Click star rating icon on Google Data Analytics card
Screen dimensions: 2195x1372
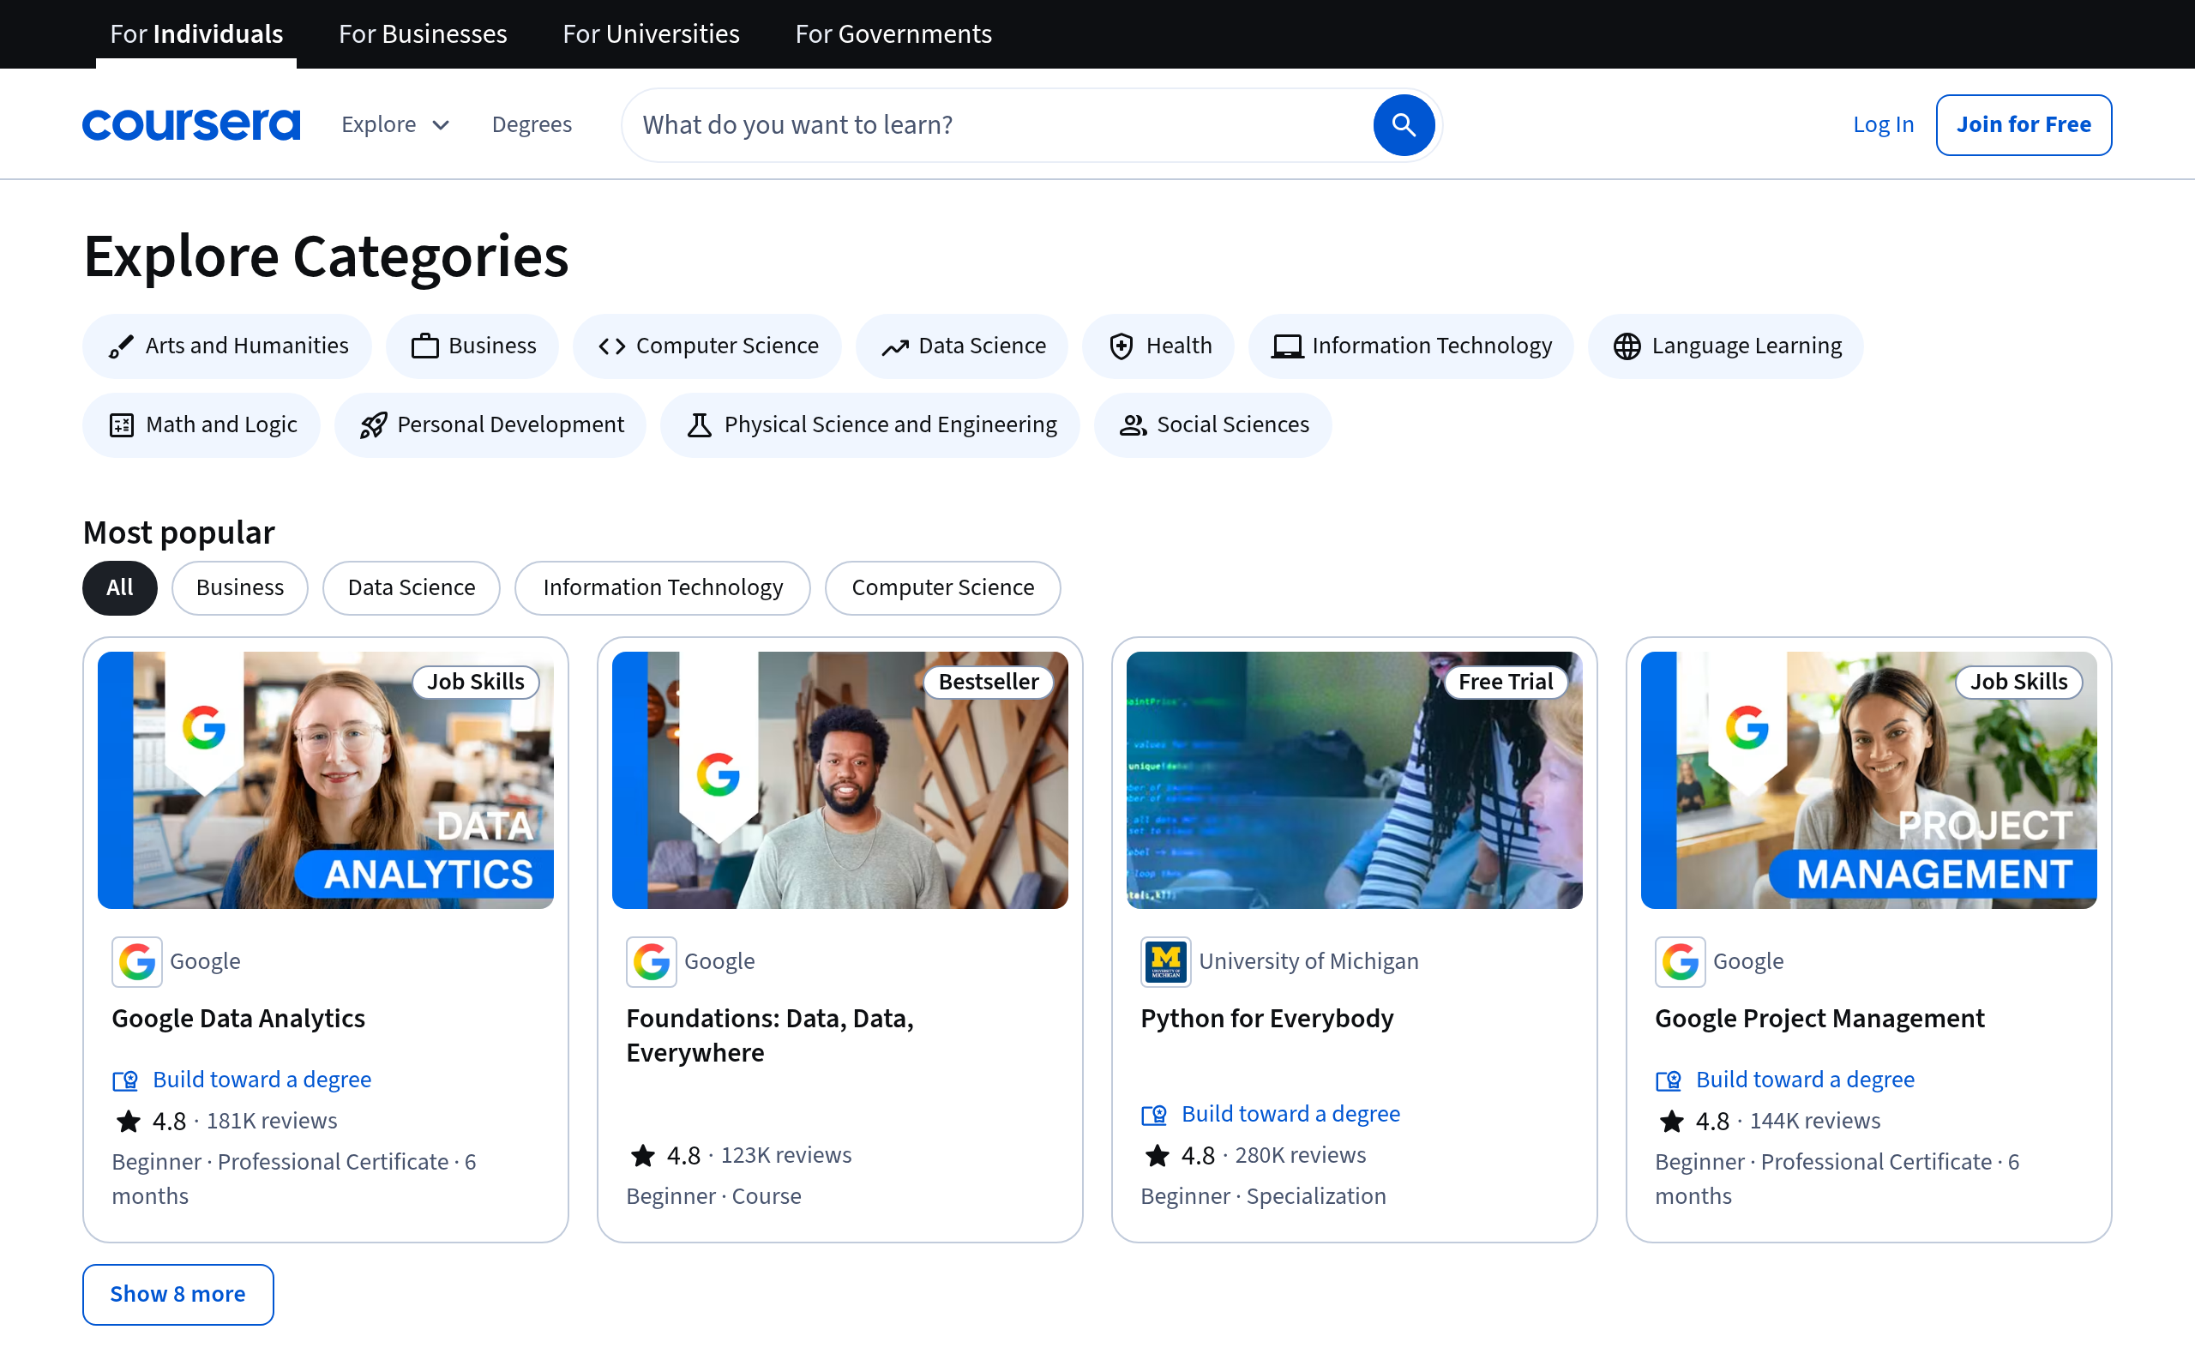pos(128,1122)
